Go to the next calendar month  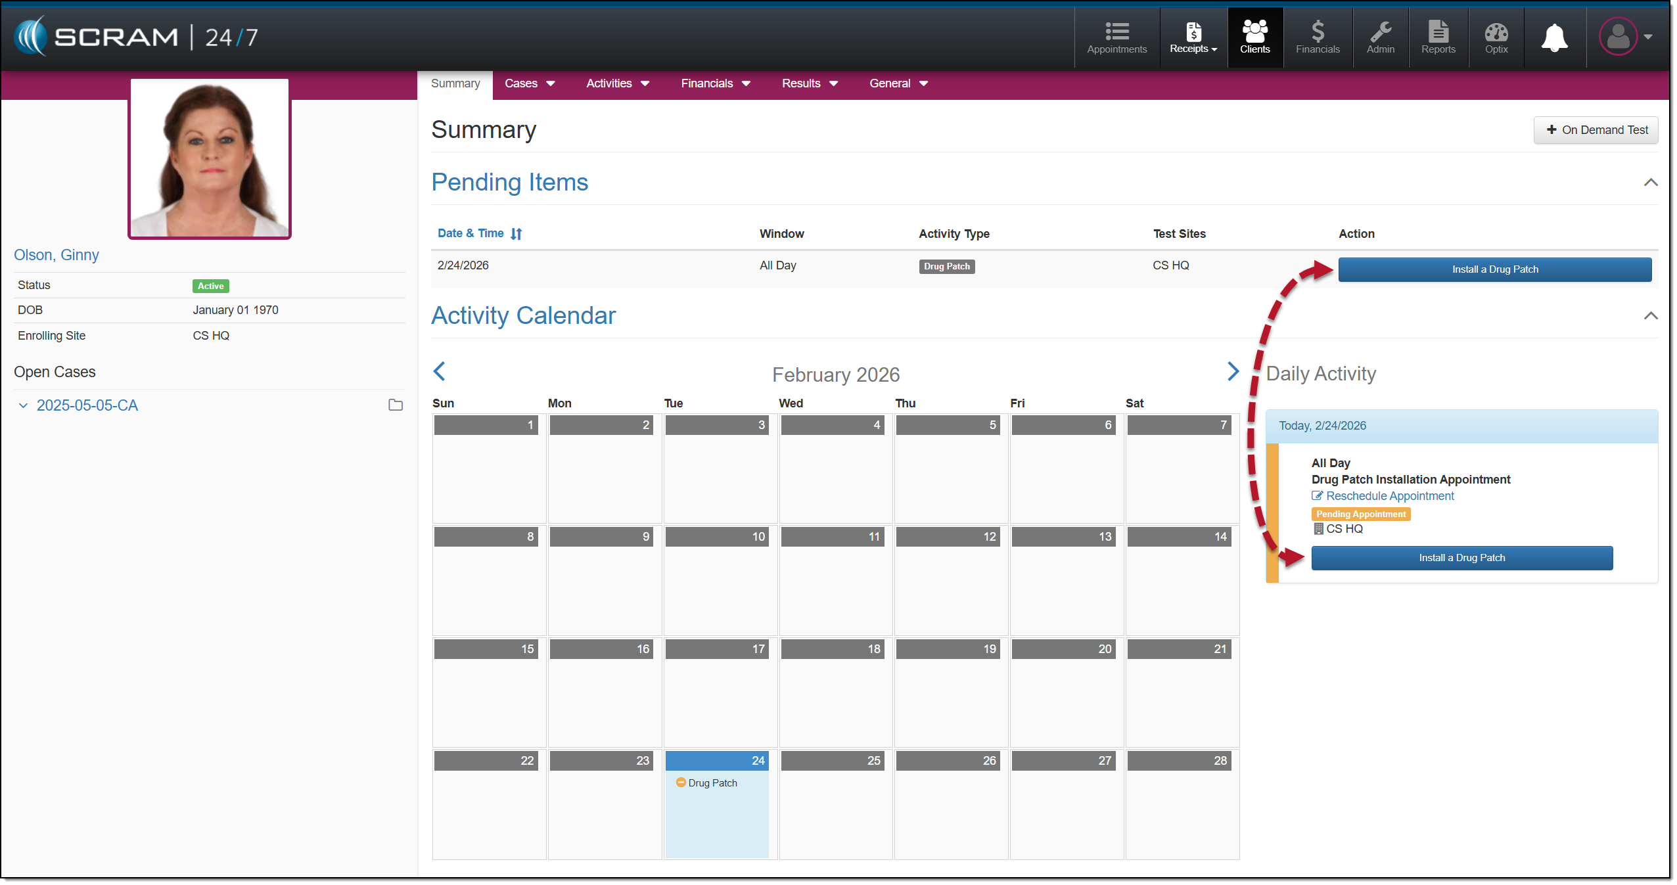tap(1233, 372)
